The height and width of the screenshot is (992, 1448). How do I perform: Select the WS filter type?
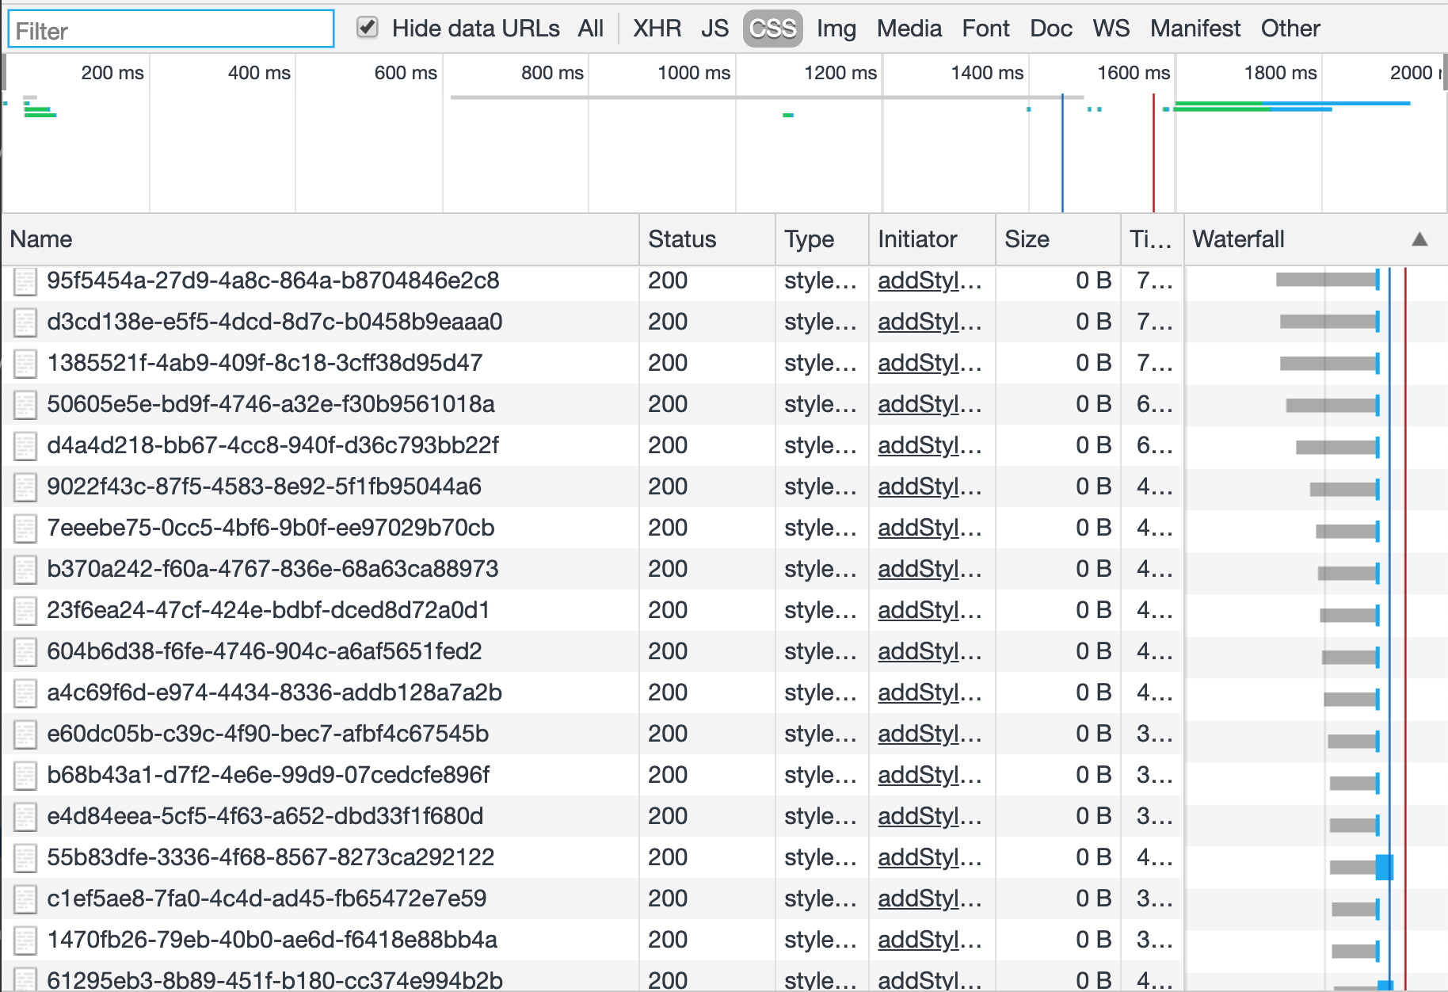point(1111,29)
